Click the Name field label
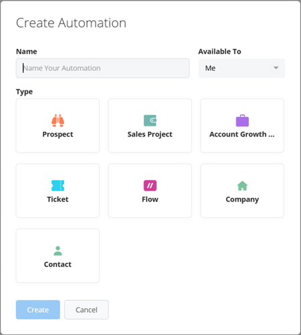Image resolution: width=301 pixels, height=335 pixels. (27, 51)
